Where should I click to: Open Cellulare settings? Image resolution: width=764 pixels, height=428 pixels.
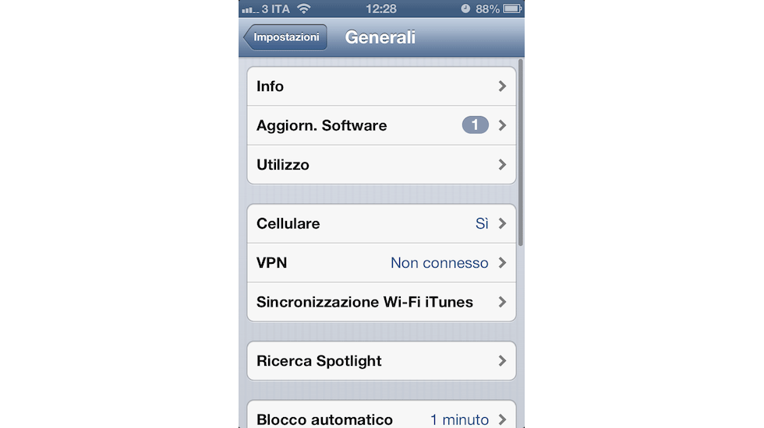[x=381, y=224]
